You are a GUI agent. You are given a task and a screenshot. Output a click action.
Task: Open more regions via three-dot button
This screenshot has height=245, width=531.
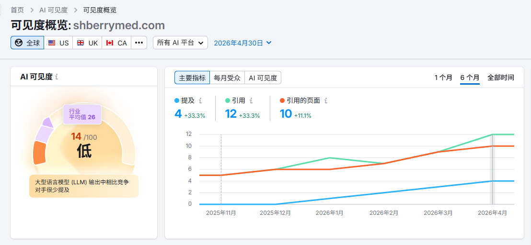click(x=139, y=43)
